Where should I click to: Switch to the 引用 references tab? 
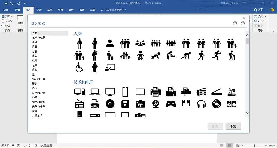(60, 10)
